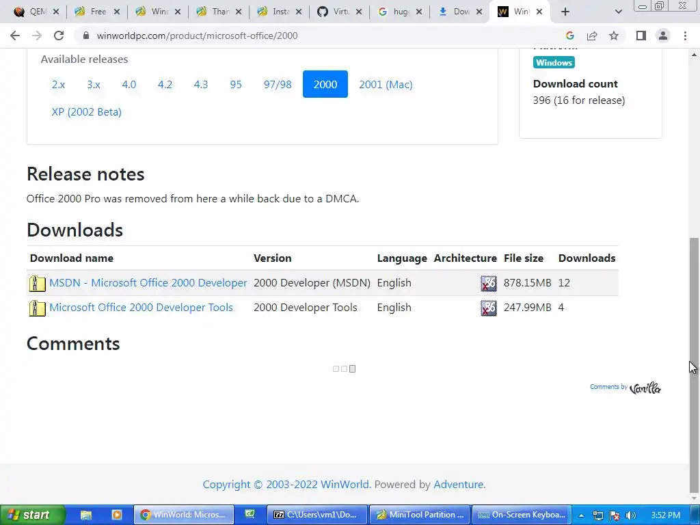Click the security alert tray icon
The height and width of the screenshot is (525, 700).
615,515
